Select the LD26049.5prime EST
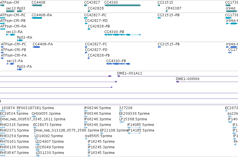Viewport: 238px width, 157px height. [37, 150]
